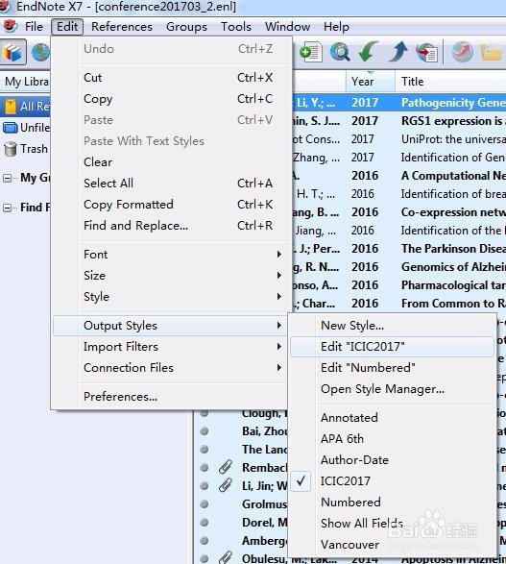This screenshot has width=506, height=564.
Task: Click the Local Library Mode books icon
Action: click(12, 52)
